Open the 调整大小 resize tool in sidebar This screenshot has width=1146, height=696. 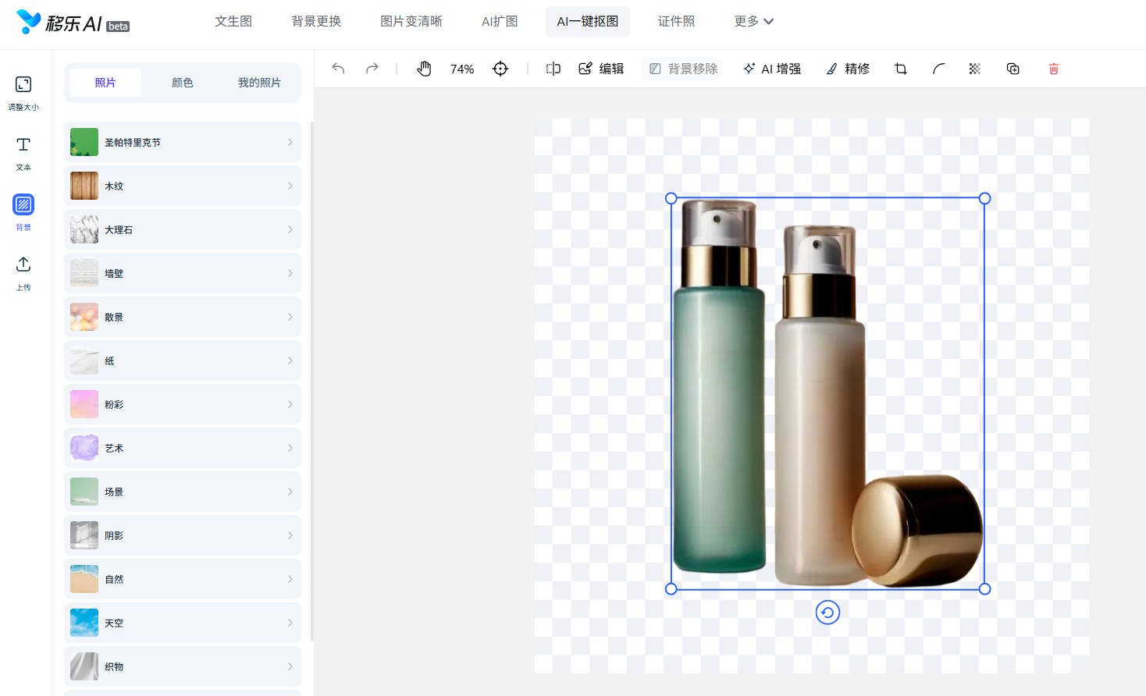tap(23, 92)
